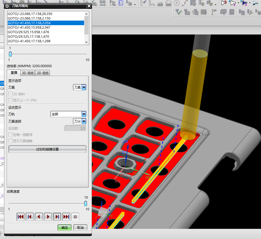Click the stacked windows toolbar icon
This screenshot has width=261, height=239.
pos(223,12)
